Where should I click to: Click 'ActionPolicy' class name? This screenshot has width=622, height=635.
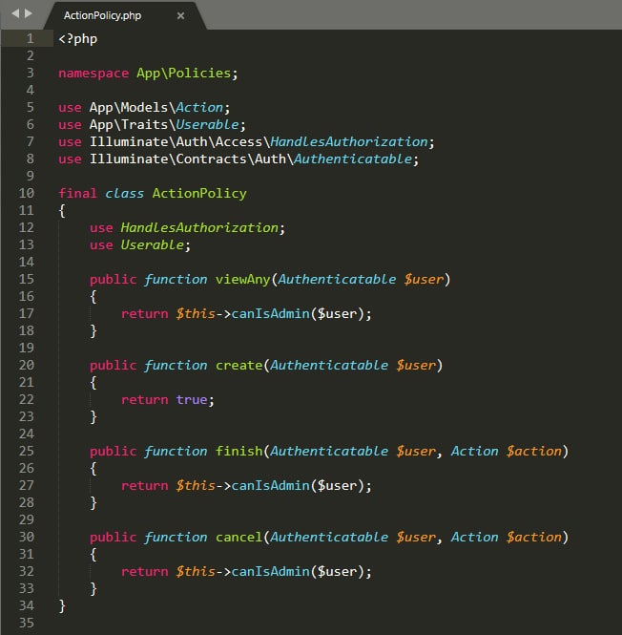[199, 194]
